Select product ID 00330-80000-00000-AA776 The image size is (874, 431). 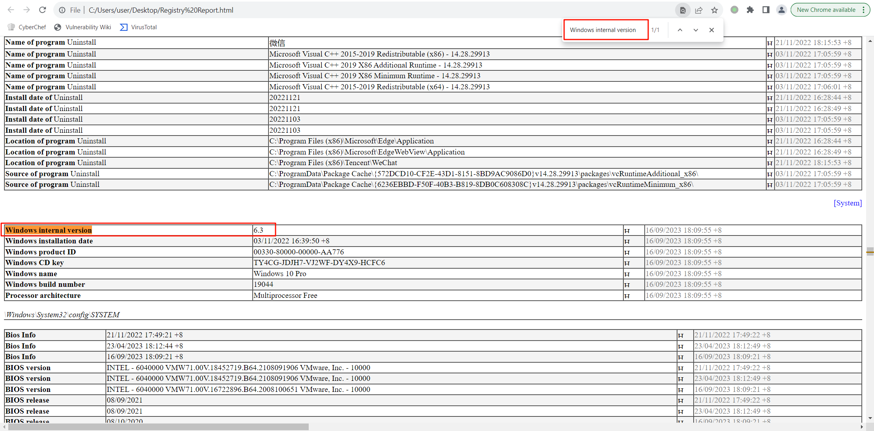pos(299,252)
